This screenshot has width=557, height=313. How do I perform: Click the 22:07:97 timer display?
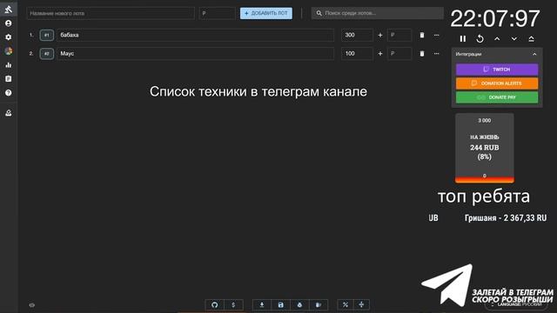tap(495, 18)
